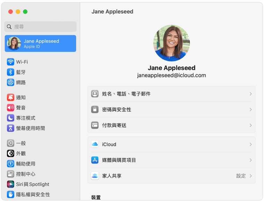
Task: Open 媒體與購買項目 label
Action: coord(119,160)
